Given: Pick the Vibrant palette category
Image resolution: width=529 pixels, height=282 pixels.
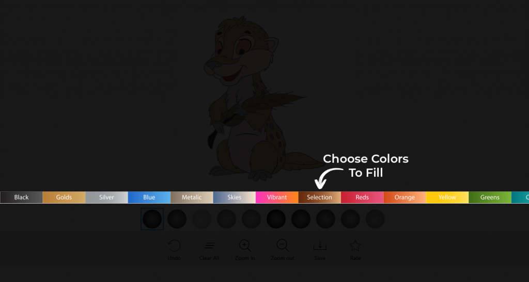Looking at the screenshot, I should [x=277, y=197].
